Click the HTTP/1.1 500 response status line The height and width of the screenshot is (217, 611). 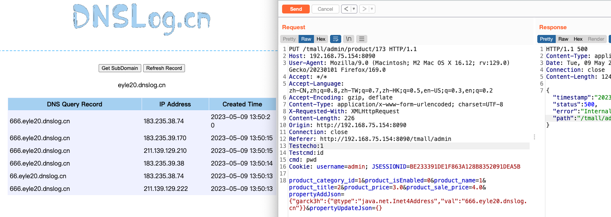coord(567,49)
